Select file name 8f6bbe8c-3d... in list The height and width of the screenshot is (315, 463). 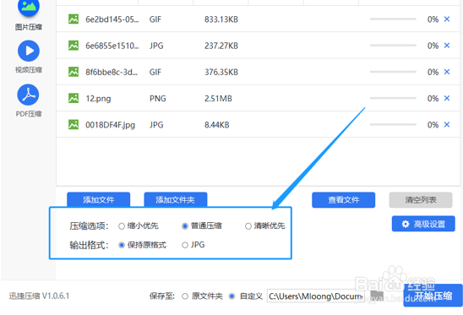pyautogui.click(x=112, y=72)
